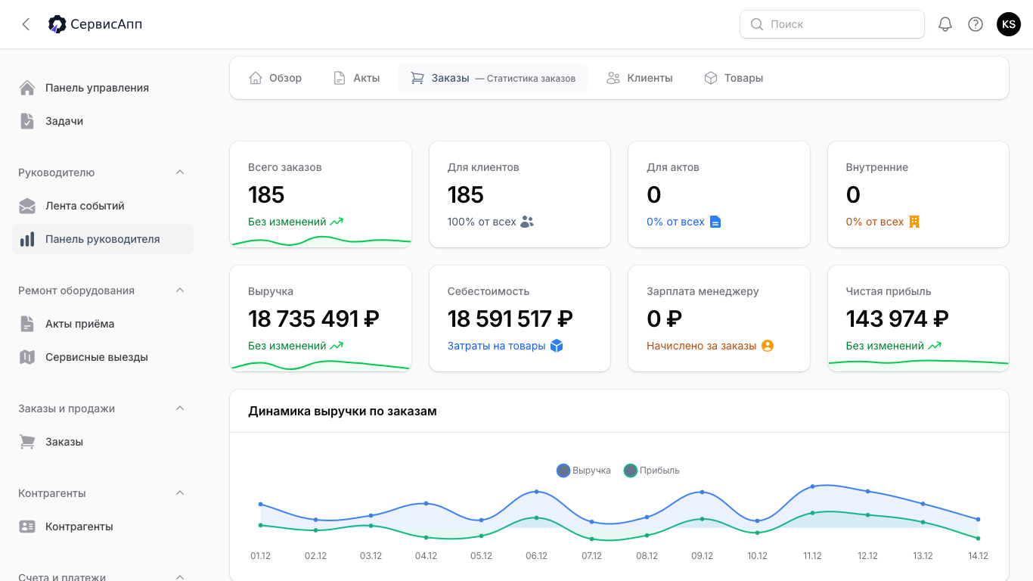Collapse the Ремонт оборудования section
This screenshot has width=1033, height=581.
coord(180,290)
